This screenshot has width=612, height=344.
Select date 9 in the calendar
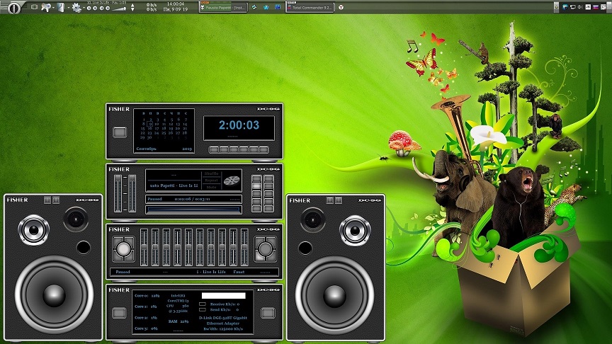(149, 123)
